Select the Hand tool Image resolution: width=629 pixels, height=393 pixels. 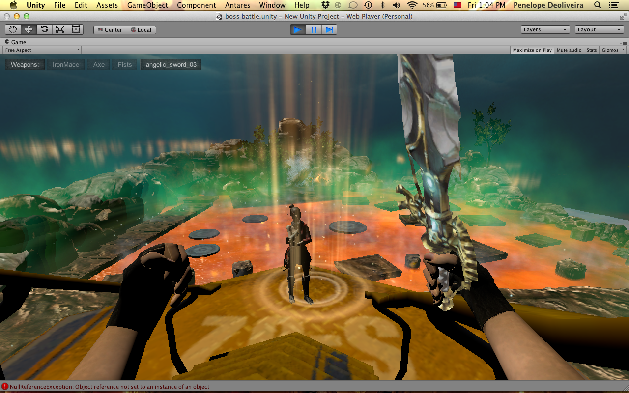click(x=13, y=29)
